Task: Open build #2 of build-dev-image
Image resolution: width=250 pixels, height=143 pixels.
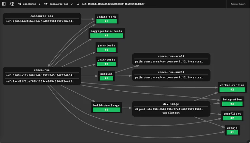Action: click(x=106, y=110)
